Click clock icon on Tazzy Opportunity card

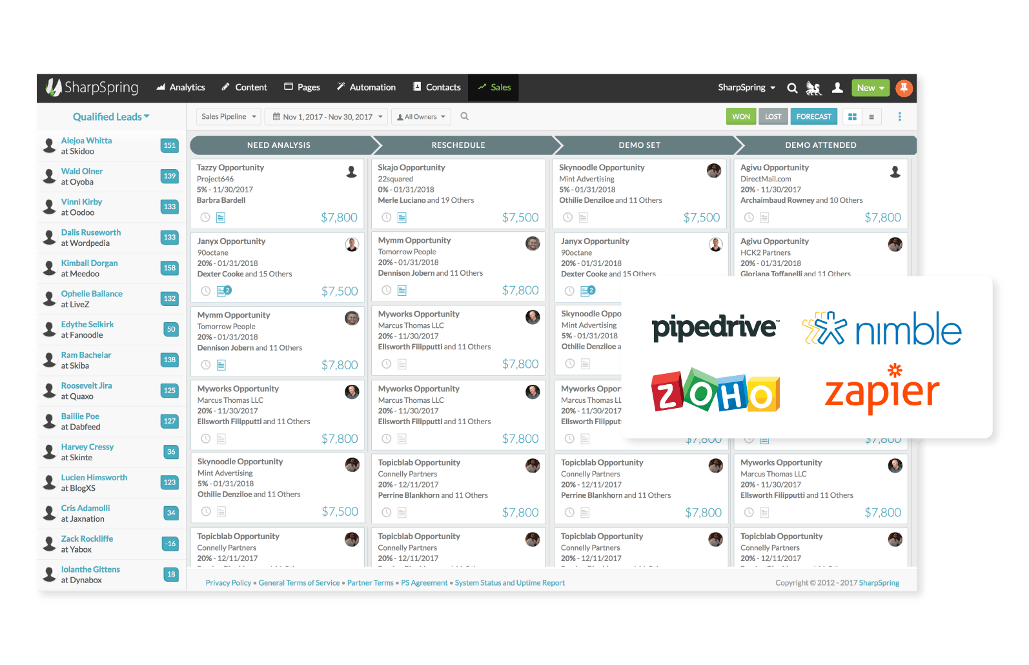(205, 218)
